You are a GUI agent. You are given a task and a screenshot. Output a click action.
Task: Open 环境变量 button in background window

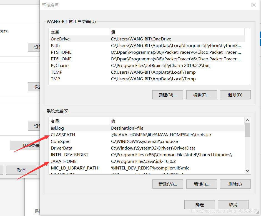(25, 145)
